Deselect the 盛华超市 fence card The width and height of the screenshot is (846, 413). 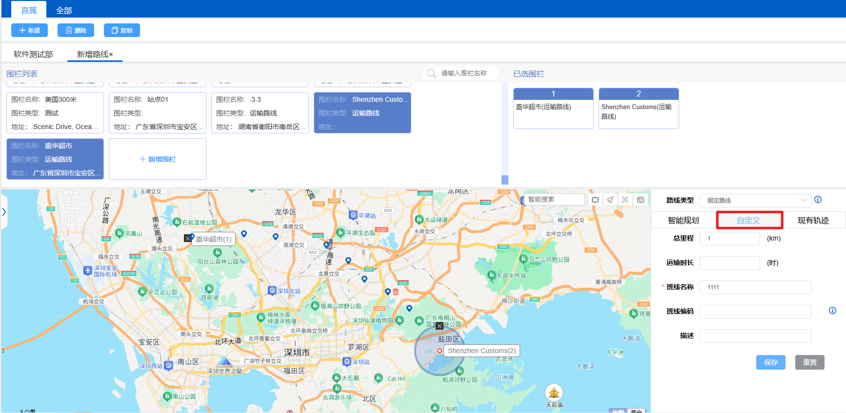(x=55, y=159)
